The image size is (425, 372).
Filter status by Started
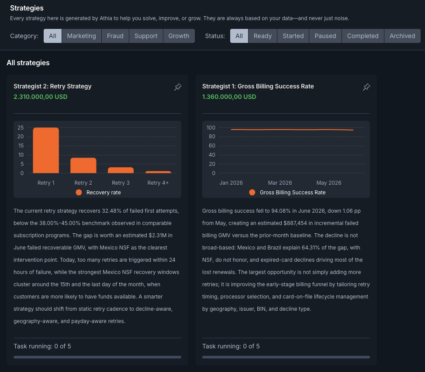pyautogui.click(x=293, y=36)
